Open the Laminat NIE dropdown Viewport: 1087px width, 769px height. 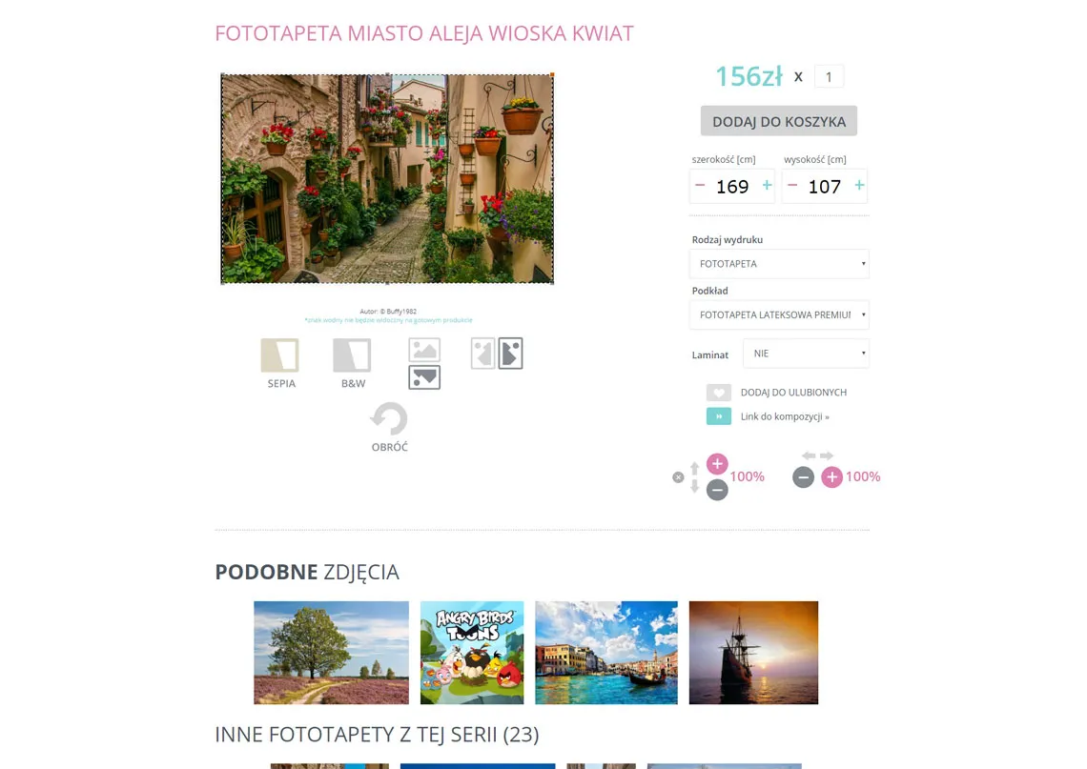click(x=806, y=354)
